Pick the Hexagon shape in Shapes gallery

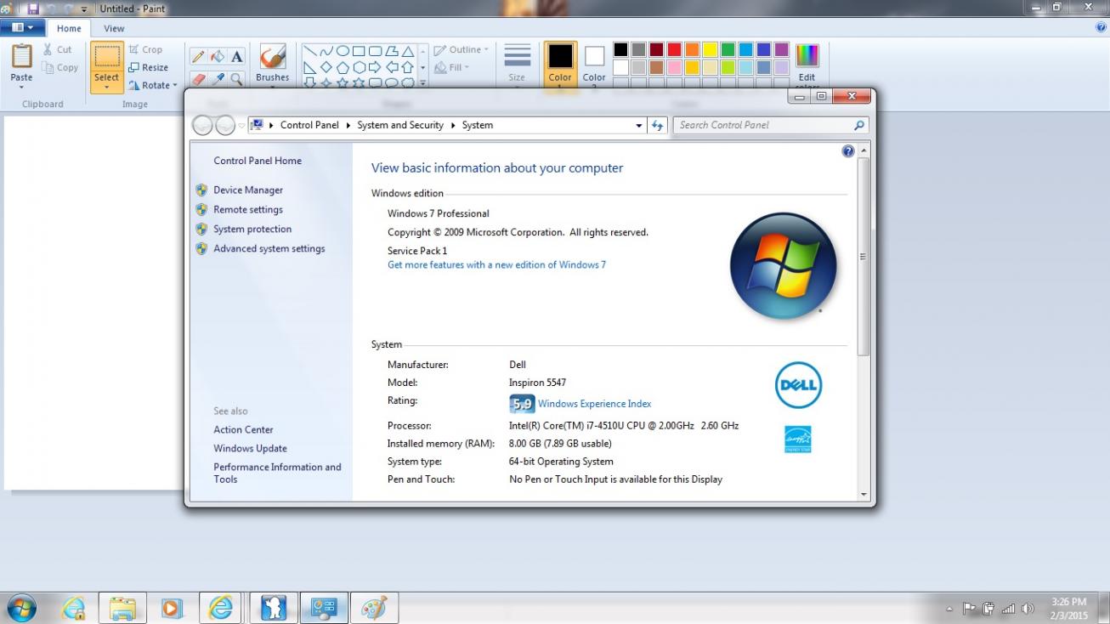tap(359, 67)
